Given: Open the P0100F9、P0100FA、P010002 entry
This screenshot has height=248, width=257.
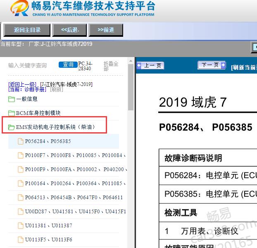Looking at the screenshot, I should [76, 169].
